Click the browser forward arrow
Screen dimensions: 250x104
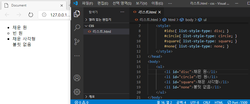(19, 15)
